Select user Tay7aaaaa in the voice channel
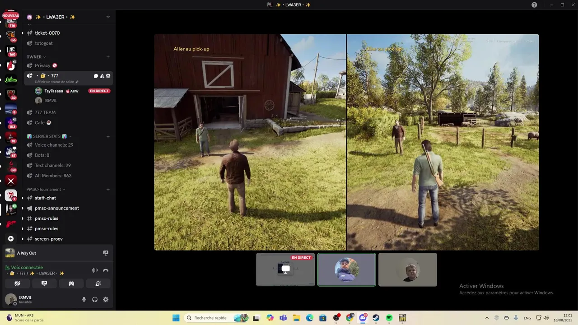The image size is (578, 325). (54, 91)
